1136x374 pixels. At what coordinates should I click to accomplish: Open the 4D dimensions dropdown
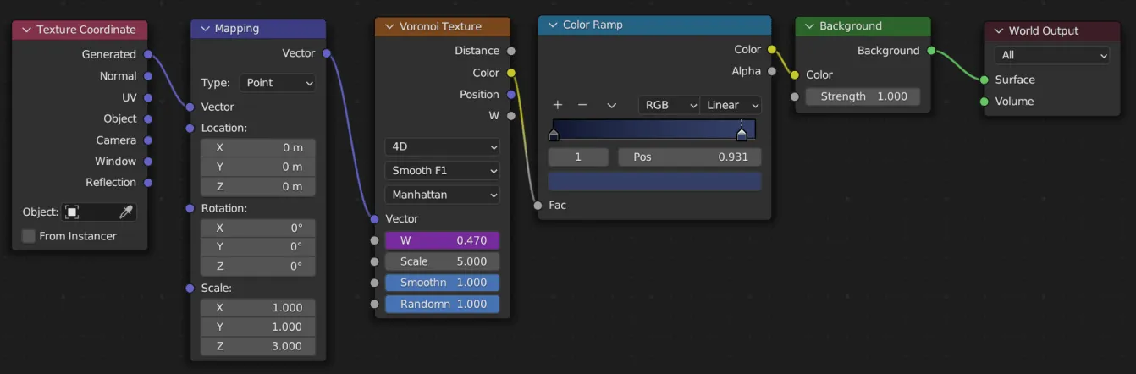click(x=442, y=147)
